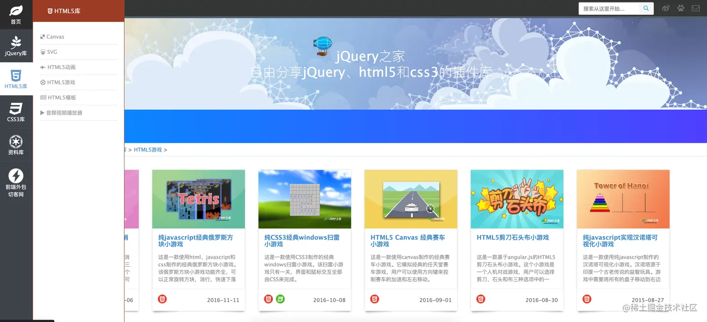This screenshot has height=322, width=707.
Task: Open 纯javascript实现汉诺塔可视化小游戏 title link
Action: [620, 241]
